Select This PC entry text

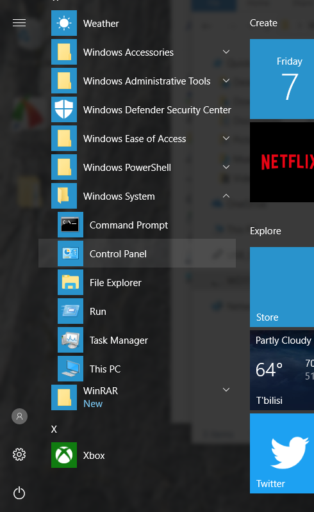[x=105, y=369]
